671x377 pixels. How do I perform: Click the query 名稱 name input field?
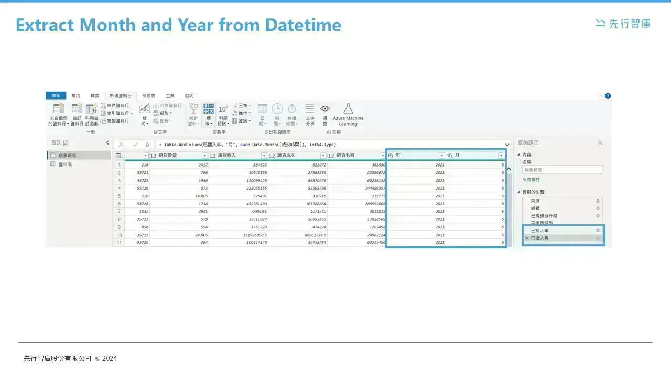[562, 170]
